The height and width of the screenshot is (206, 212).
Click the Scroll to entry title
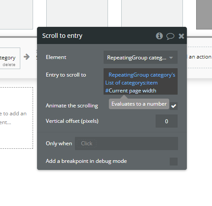pos(62,36)
